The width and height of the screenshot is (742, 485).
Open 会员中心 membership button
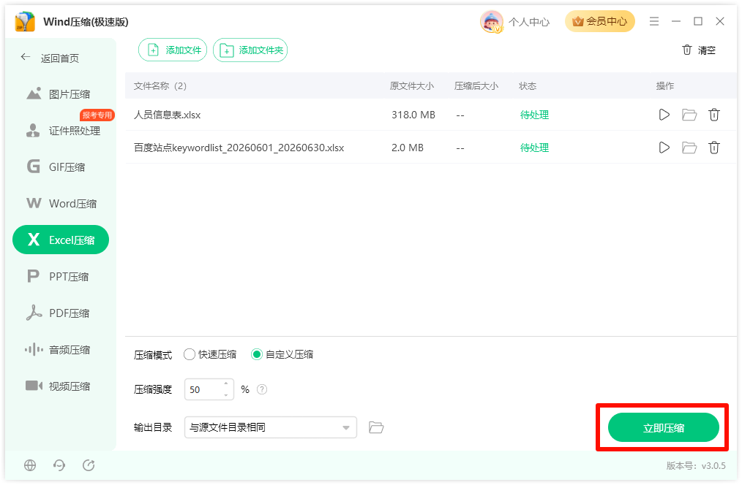click(599, 21)
